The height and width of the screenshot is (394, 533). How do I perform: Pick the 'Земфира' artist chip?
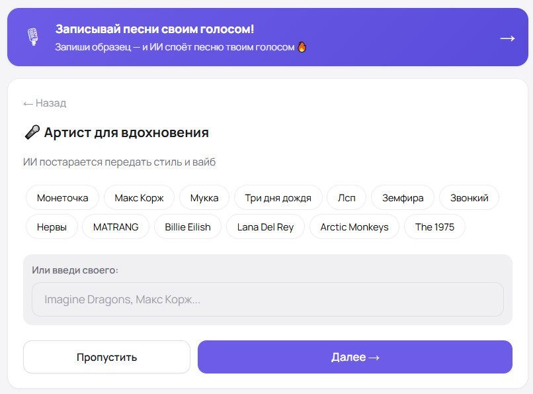tap(403, 198)
